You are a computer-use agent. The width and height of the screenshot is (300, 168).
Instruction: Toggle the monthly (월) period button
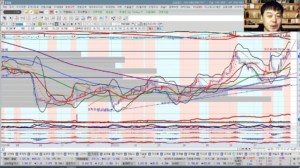coord(64,24)
